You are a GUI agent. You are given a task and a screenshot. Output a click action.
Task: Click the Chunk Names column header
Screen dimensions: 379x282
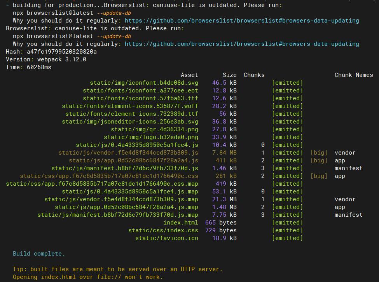click(x=354, y=75)
